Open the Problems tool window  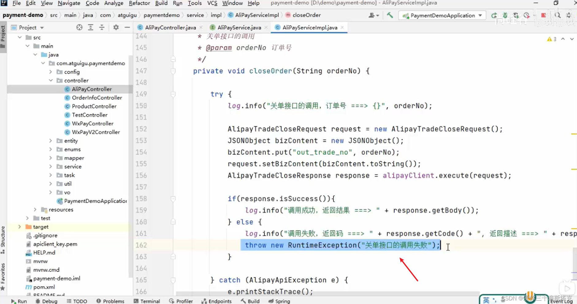coord(110,301)
